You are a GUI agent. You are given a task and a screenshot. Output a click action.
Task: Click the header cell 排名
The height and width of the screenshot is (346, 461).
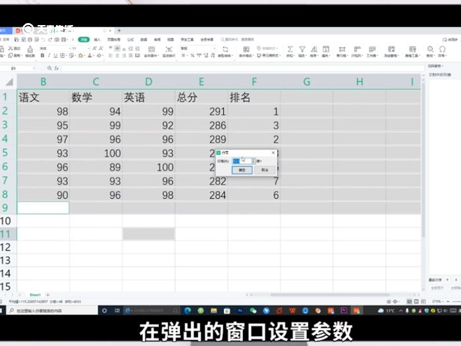click(x=254, y=97)
